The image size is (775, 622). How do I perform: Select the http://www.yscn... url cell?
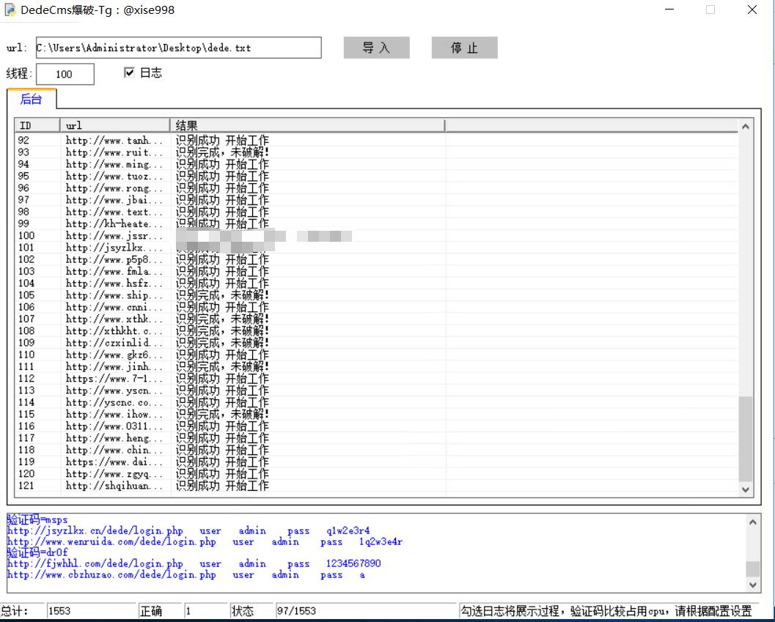pos(114,390)
